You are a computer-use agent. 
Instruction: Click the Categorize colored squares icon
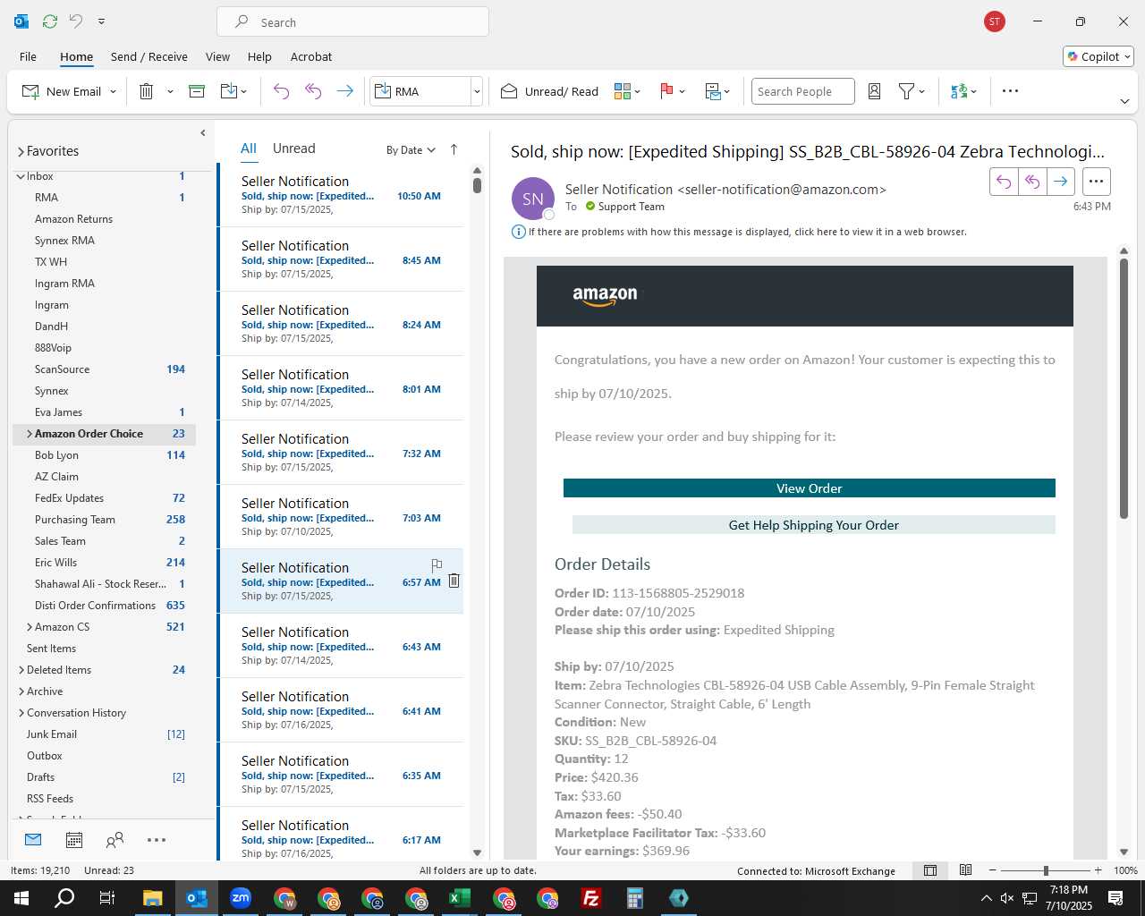point(623,91)
